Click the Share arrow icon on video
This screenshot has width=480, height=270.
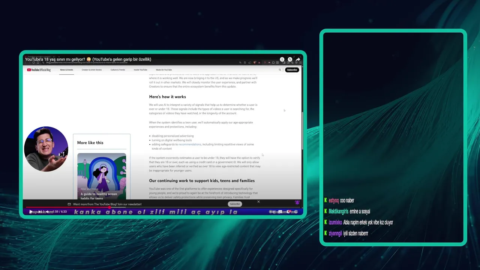[298, 59]
